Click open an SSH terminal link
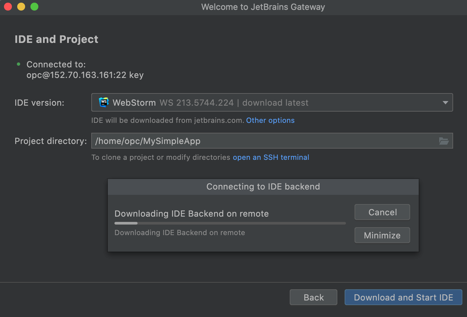The height and width of the screenshot is (317, 467). pos(271,157)
